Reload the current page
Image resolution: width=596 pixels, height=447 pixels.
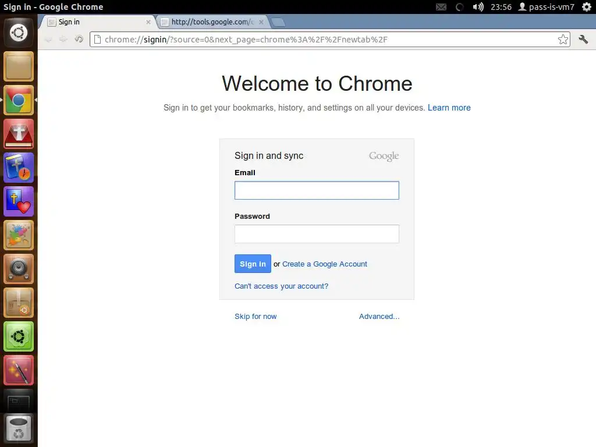click(79, 39)
